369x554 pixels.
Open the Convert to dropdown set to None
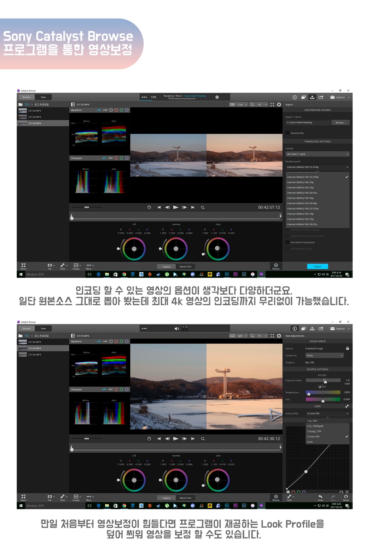pos(324,355)
